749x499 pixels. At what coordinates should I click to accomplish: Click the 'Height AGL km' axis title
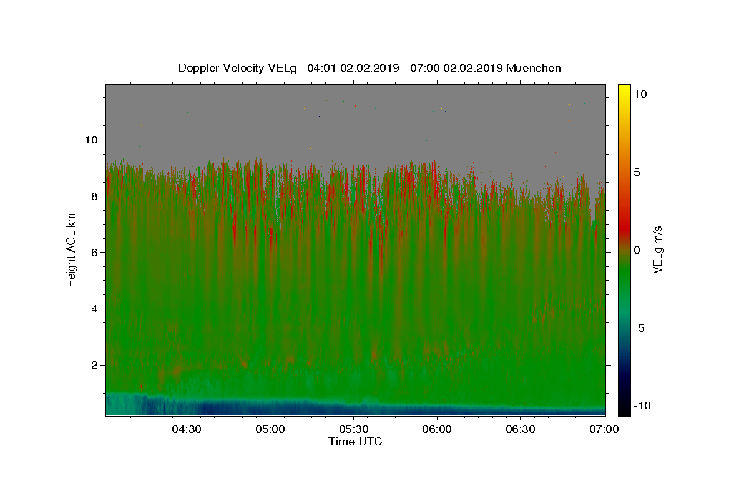[x=72, y=249]
